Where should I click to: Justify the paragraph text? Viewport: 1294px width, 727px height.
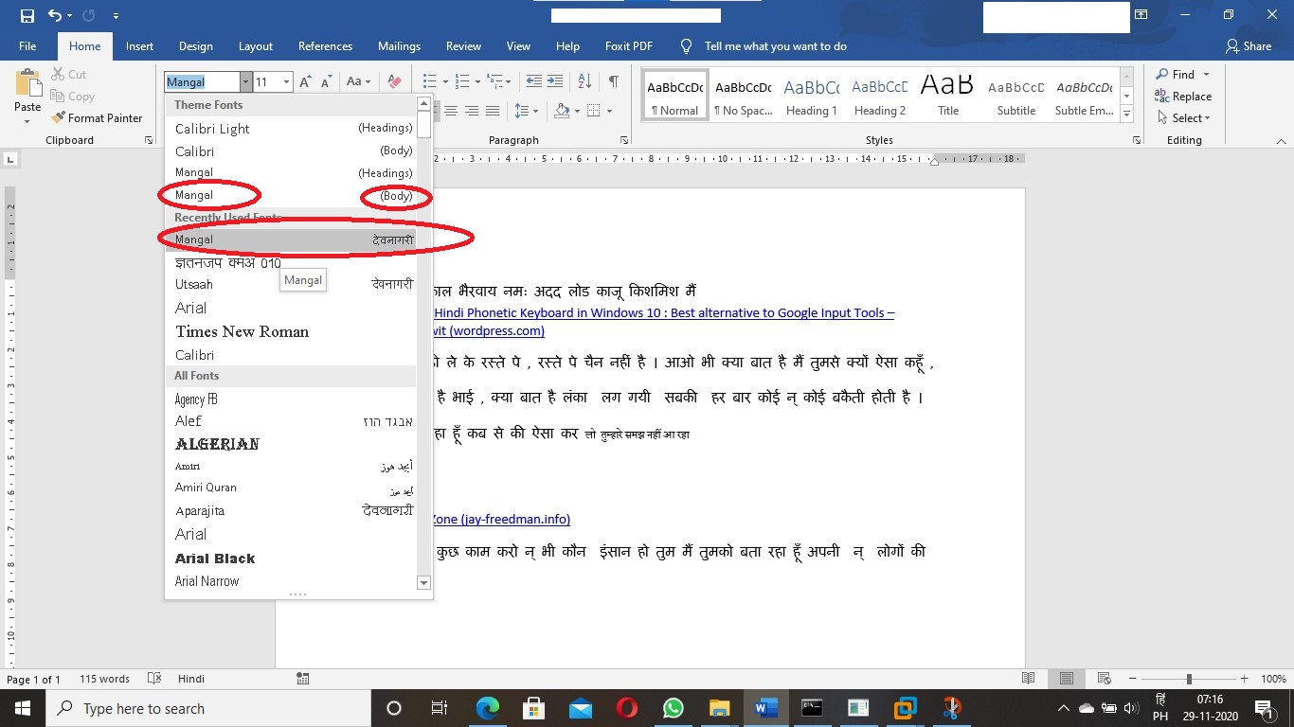click(493, 111)
